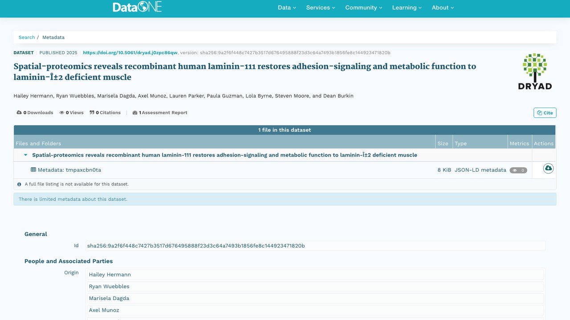Click the Axel Munoz origin entry
This screenshot has height=320, width=570.
point(315,310)
